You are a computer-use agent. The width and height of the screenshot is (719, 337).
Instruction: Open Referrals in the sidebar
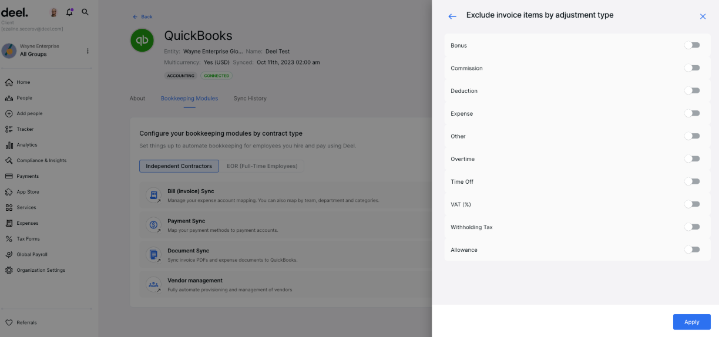click(26, 322)
